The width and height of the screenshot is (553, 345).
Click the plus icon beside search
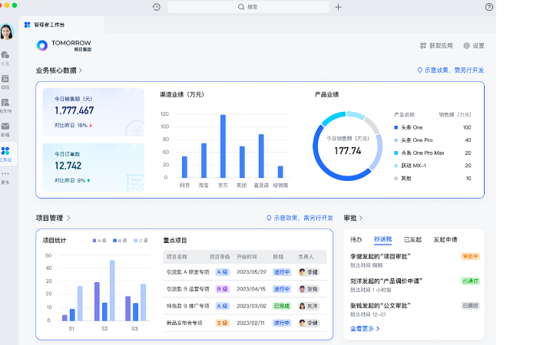coord(338,7)
